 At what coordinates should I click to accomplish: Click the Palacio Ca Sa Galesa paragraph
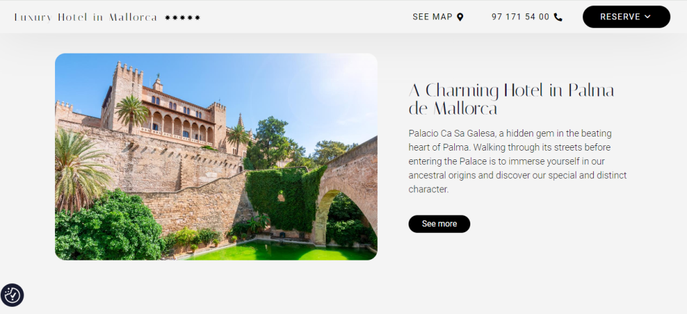click(x=517, y=161)
